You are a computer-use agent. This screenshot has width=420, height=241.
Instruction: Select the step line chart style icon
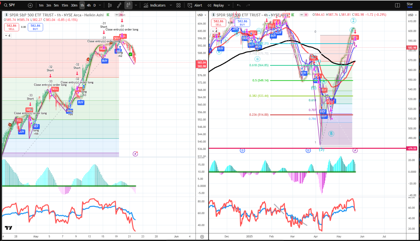pyautogui.click(x=119, y=5)
